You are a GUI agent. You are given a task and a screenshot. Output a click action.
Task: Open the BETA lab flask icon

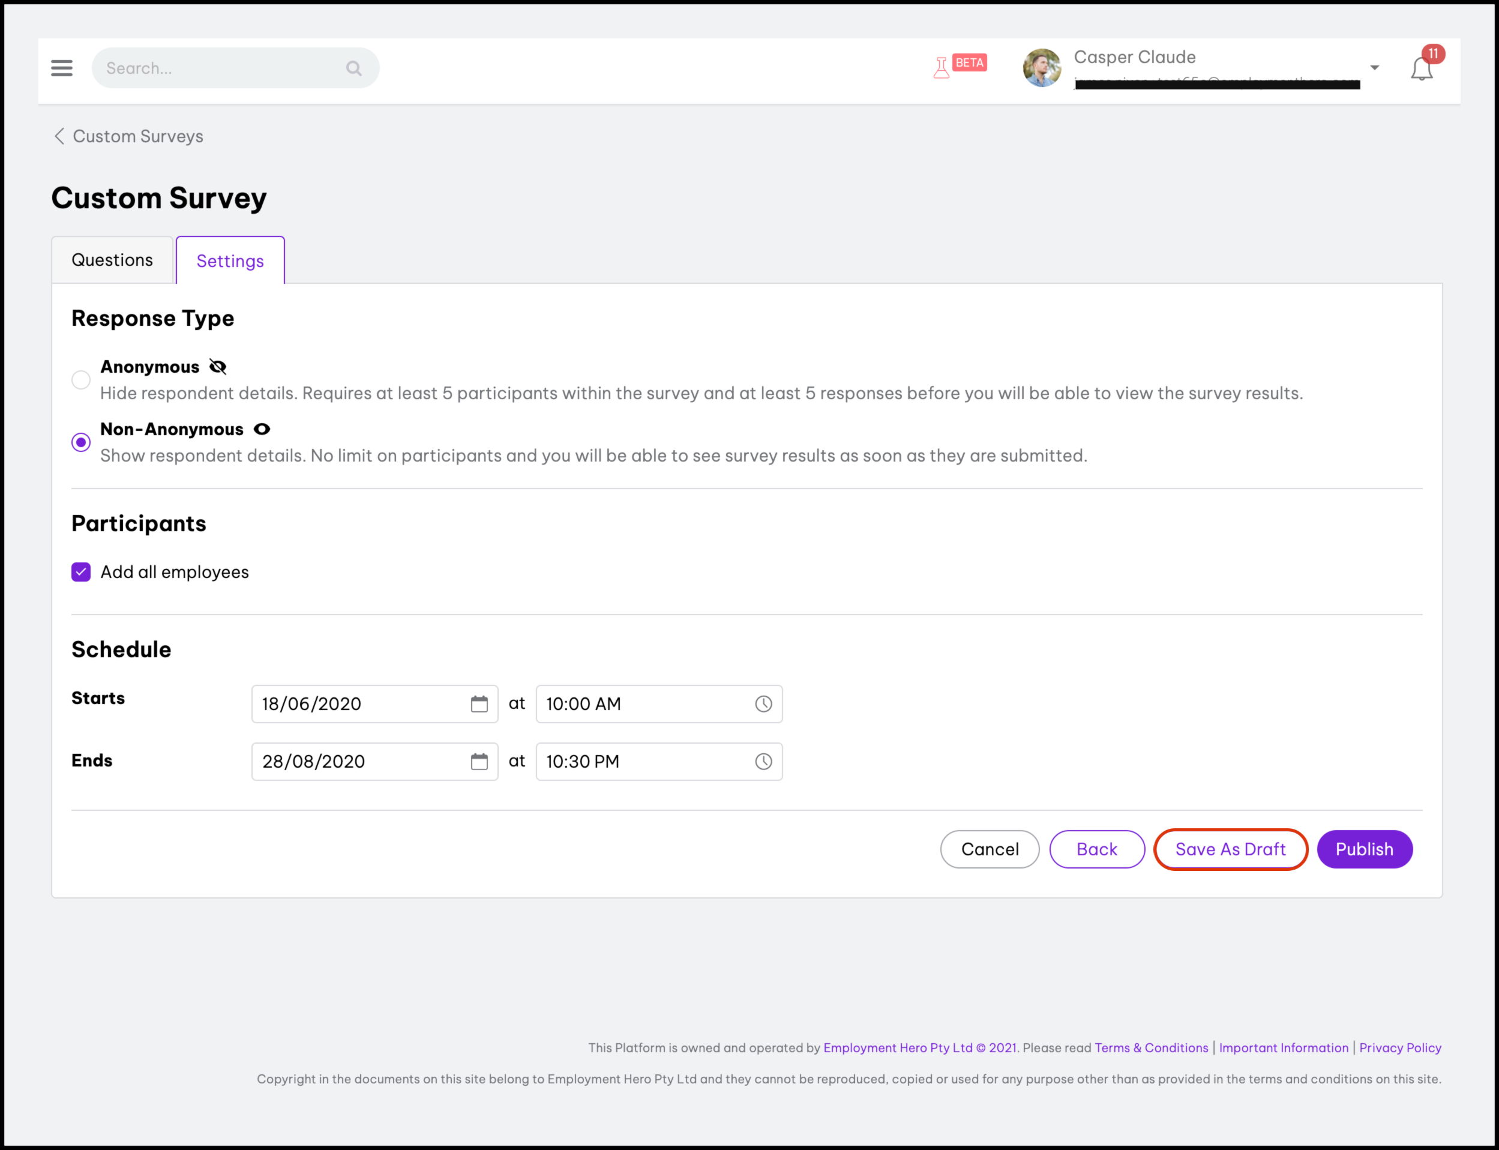942,67
